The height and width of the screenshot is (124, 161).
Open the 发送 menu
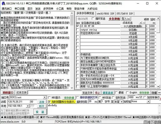click(x=38, y=9)
